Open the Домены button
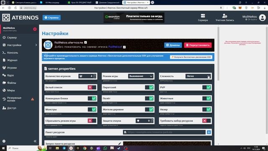The image size is (268, 151). [173, 45]
